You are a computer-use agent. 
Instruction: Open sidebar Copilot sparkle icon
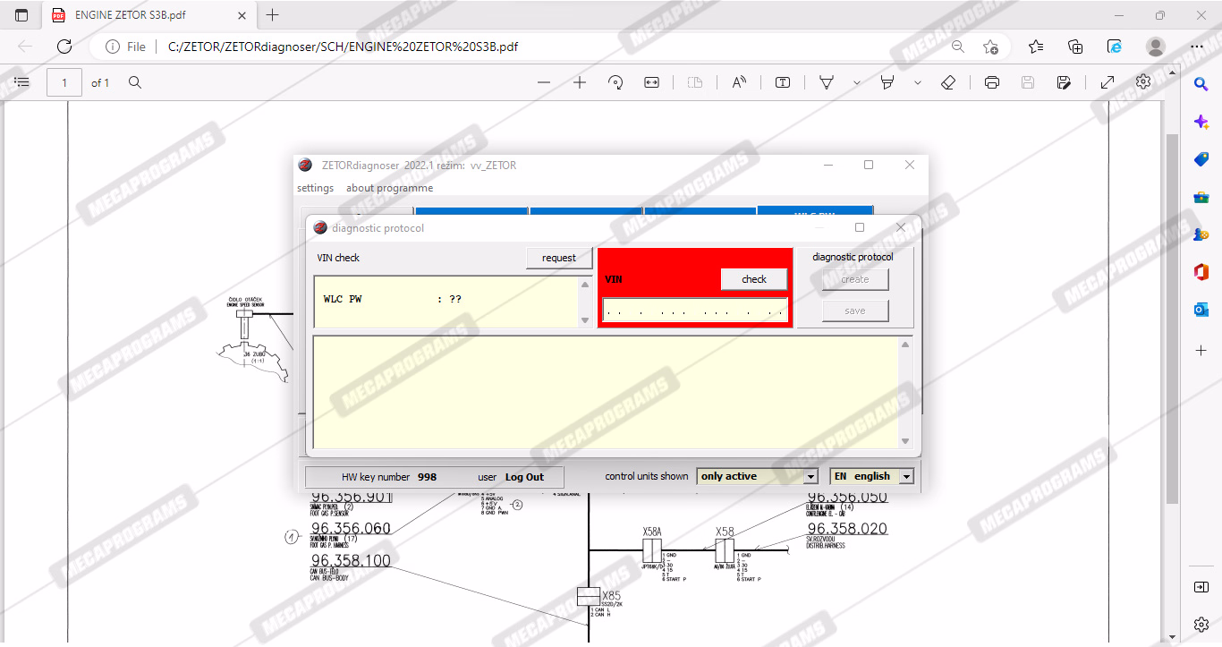[x=1201, y=122]
